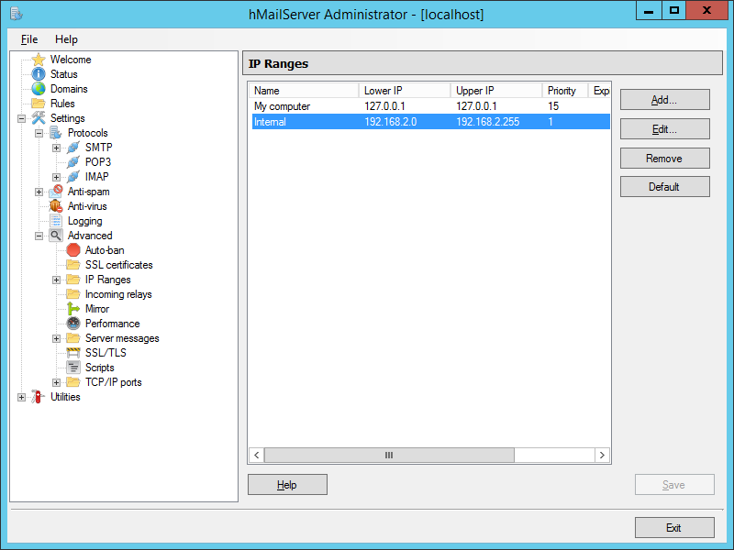
Task: Click the Incoming relays folder icon
Action: (73, 294)
